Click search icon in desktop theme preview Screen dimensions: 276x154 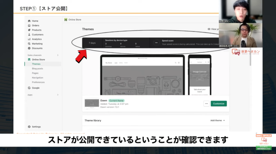tap(175, 63)
